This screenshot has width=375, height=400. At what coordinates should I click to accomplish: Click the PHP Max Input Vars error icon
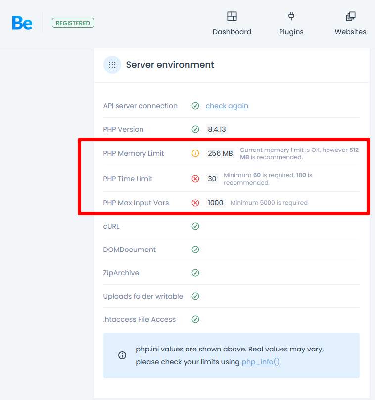[x=195, y=203]
